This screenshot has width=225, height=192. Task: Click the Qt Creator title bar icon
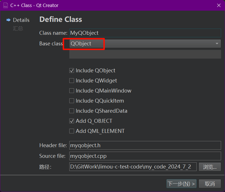point(5,5)
